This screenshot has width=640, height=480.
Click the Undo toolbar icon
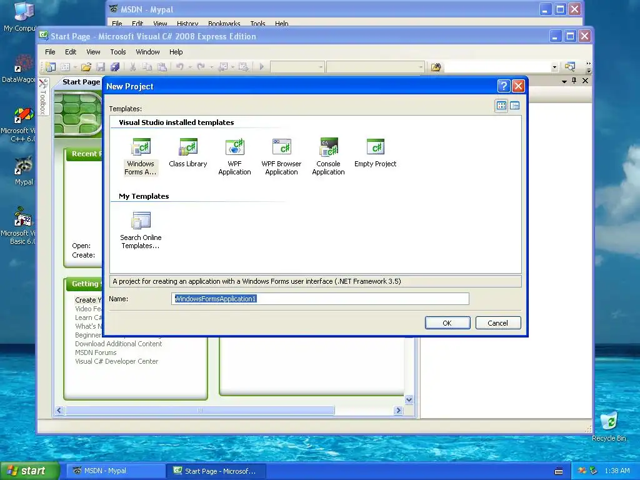pos(179,66)
